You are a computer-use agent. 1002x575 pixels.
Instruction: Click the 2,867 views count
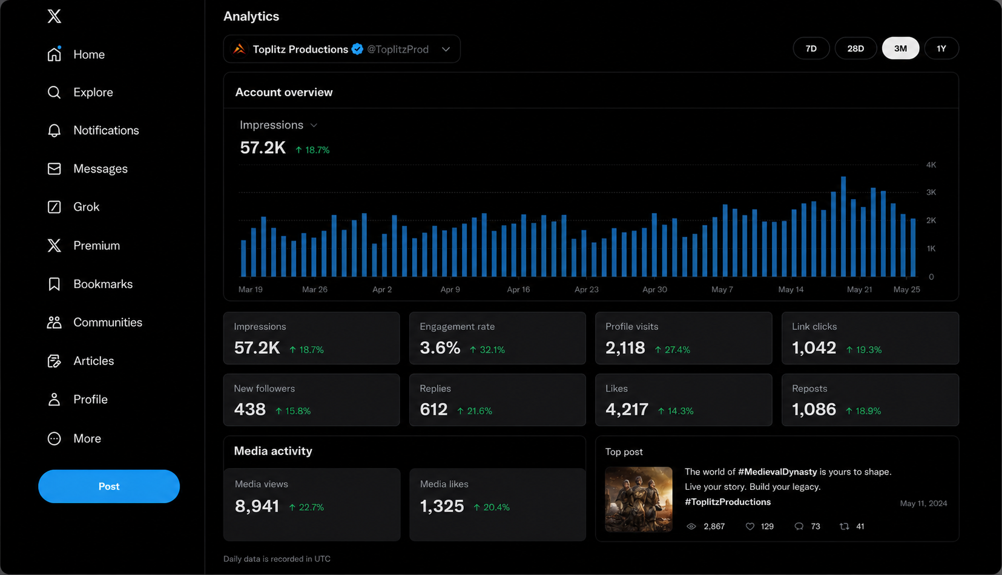[x=714, y=527]
